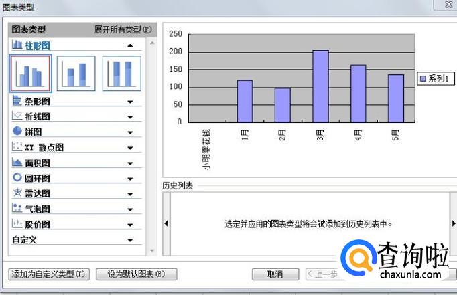Screen dimensions: 457x295
Task: Pick the 100% stacked column chart thumbnail
Action: click(122, 74)
